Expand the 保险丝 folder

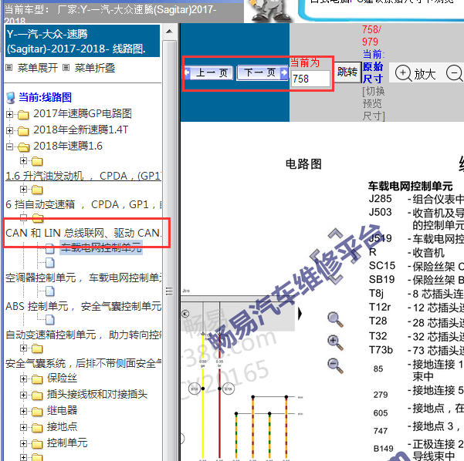click(x=23, y=379)
